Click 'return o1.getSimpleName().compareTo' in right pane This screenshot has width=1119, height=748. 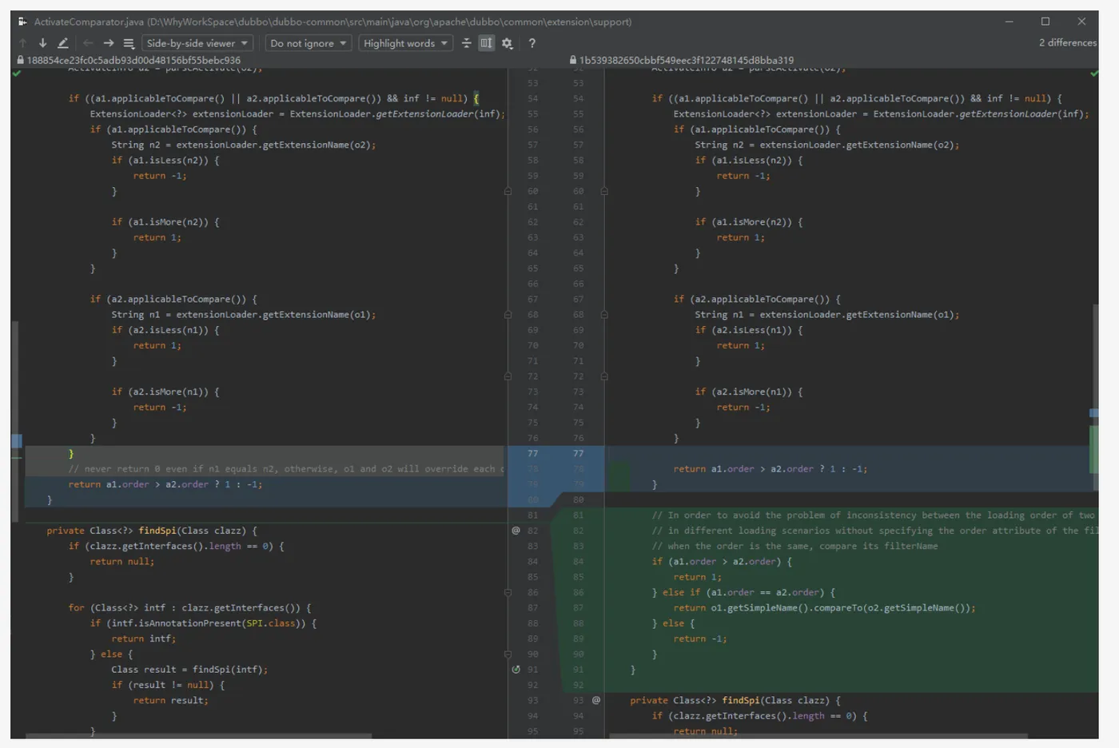[824, 608]
